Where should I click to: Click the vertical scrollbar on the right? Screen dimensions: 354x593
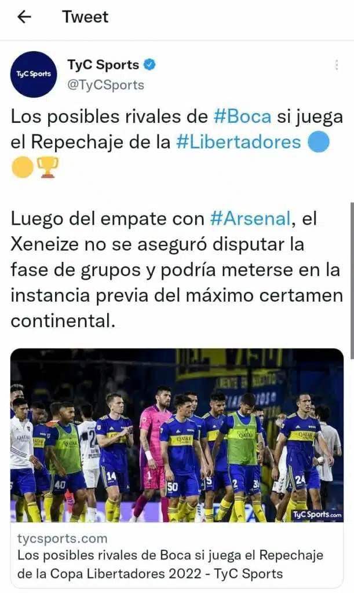[352, 280]
